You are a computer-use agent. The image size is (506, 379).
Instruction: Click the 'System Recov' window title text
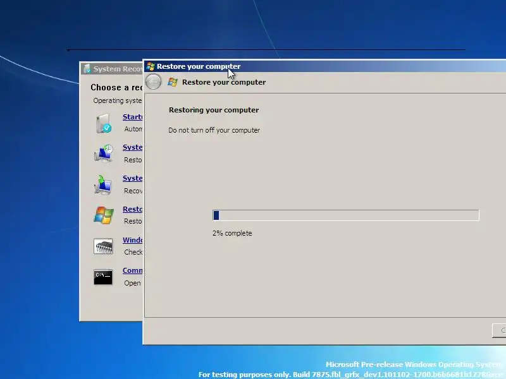[118, 69]
